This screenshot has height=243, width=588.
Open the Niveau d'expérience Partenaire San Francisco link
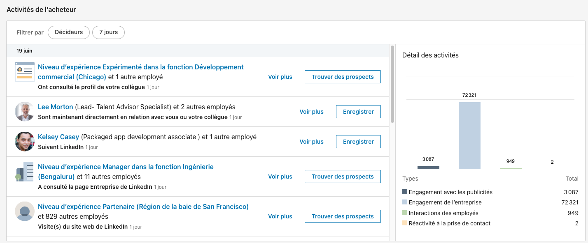coord(143,206)
